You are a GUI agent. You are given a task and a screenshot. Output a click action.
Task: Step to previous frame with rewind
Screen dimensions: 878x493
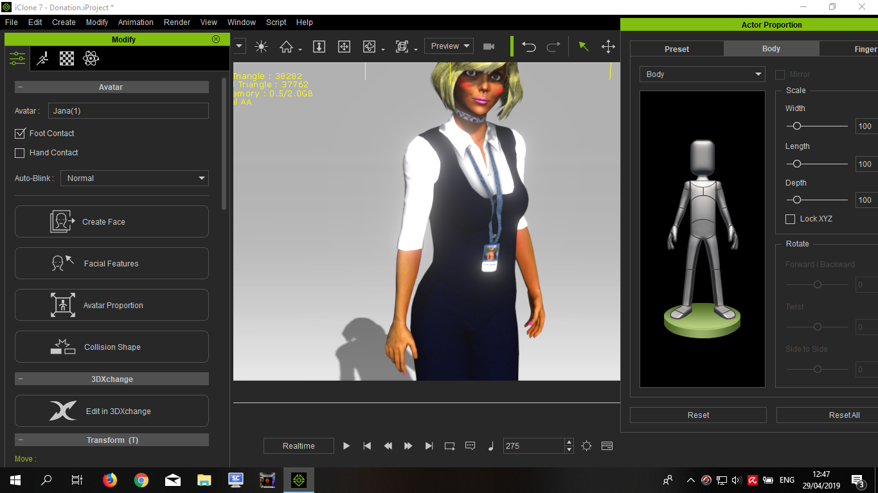click(x=388, y=445)
